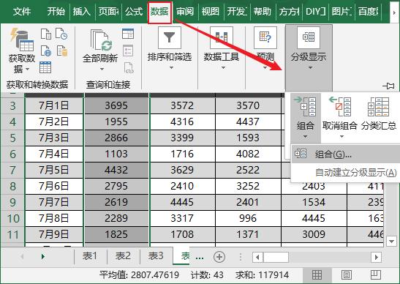
Task: Click the 预测 forecast icon
Action: (x=265, y=38)
